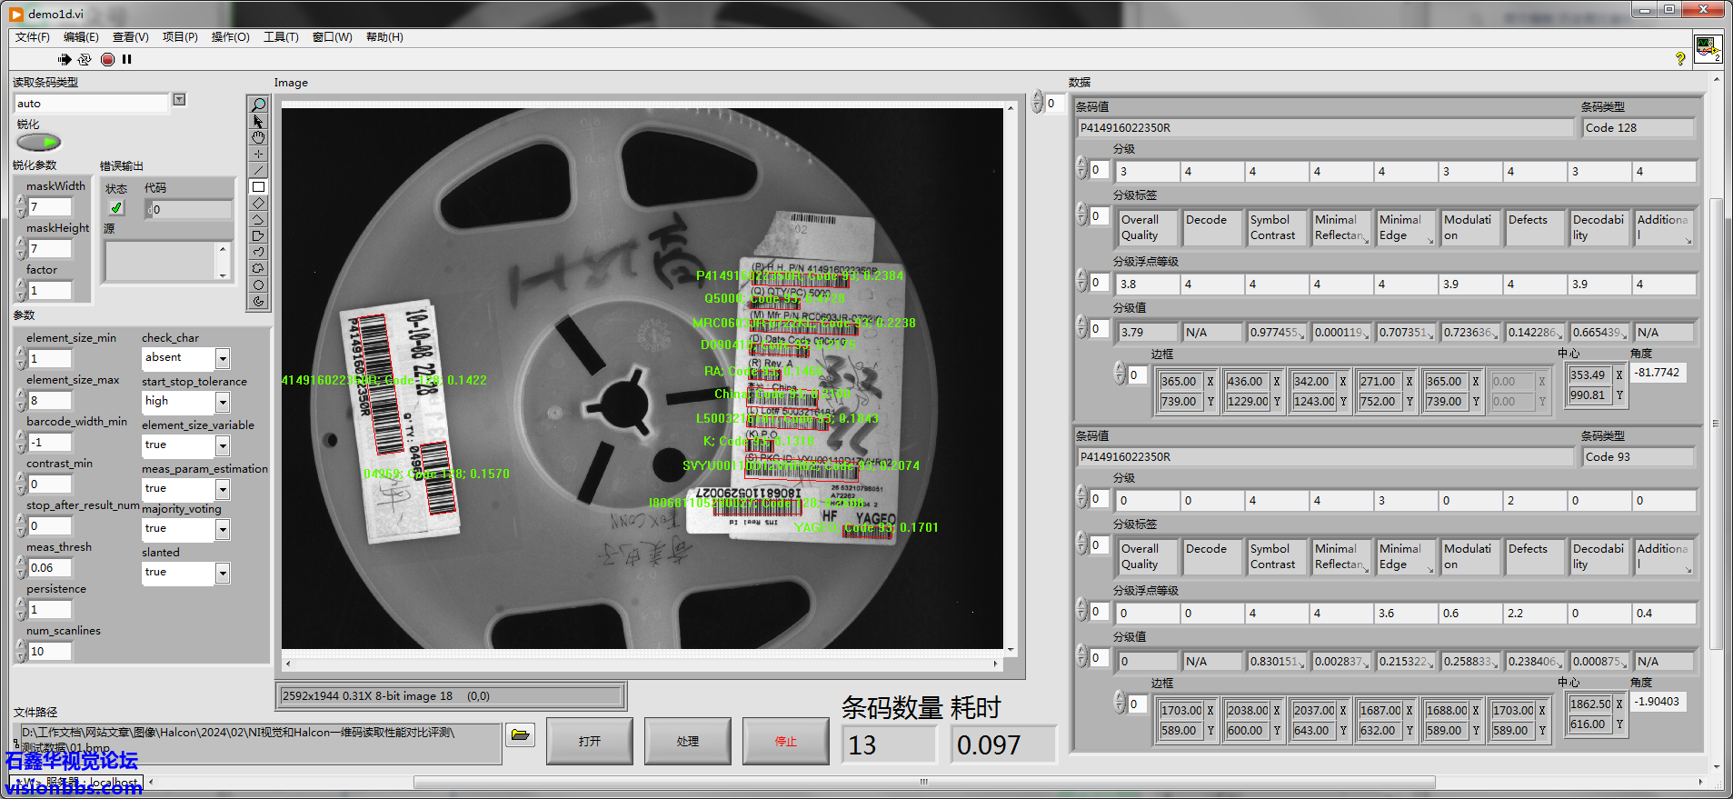Screen dimensions: 1733x799
Task: Select the Zoom magnifier tool
Action: pyautogui.click(x=259, y=105)
